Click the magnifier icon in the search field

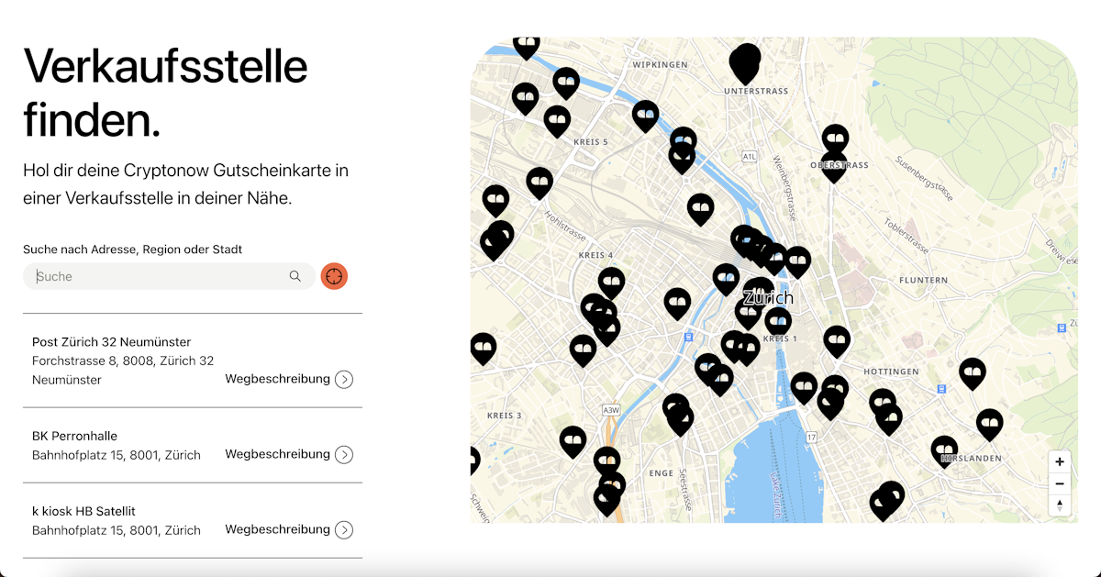tap(295, 276)
